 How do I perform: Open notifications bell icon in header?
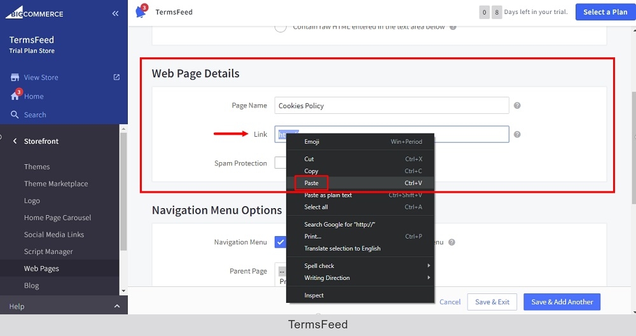141,11
